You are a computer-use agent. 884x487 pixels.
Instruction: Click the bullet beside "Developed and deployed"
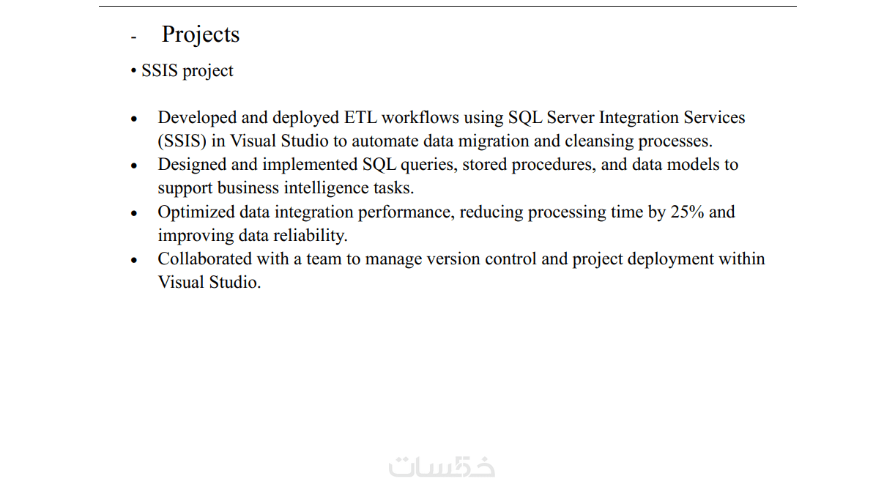click(134, 119)
